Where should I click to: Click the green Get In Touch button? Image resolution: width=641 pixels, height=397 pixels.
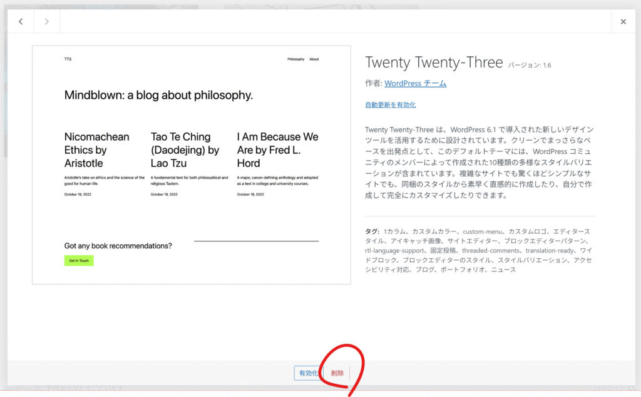point(79,261)
